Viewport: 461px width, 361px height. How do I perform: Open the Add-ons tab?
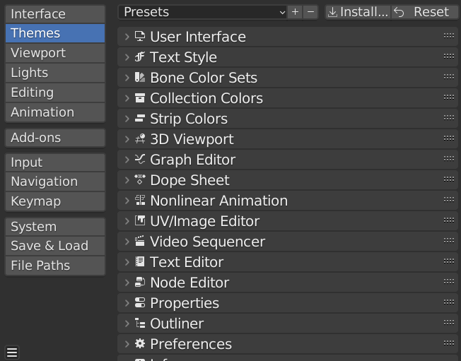pos(55,138)
